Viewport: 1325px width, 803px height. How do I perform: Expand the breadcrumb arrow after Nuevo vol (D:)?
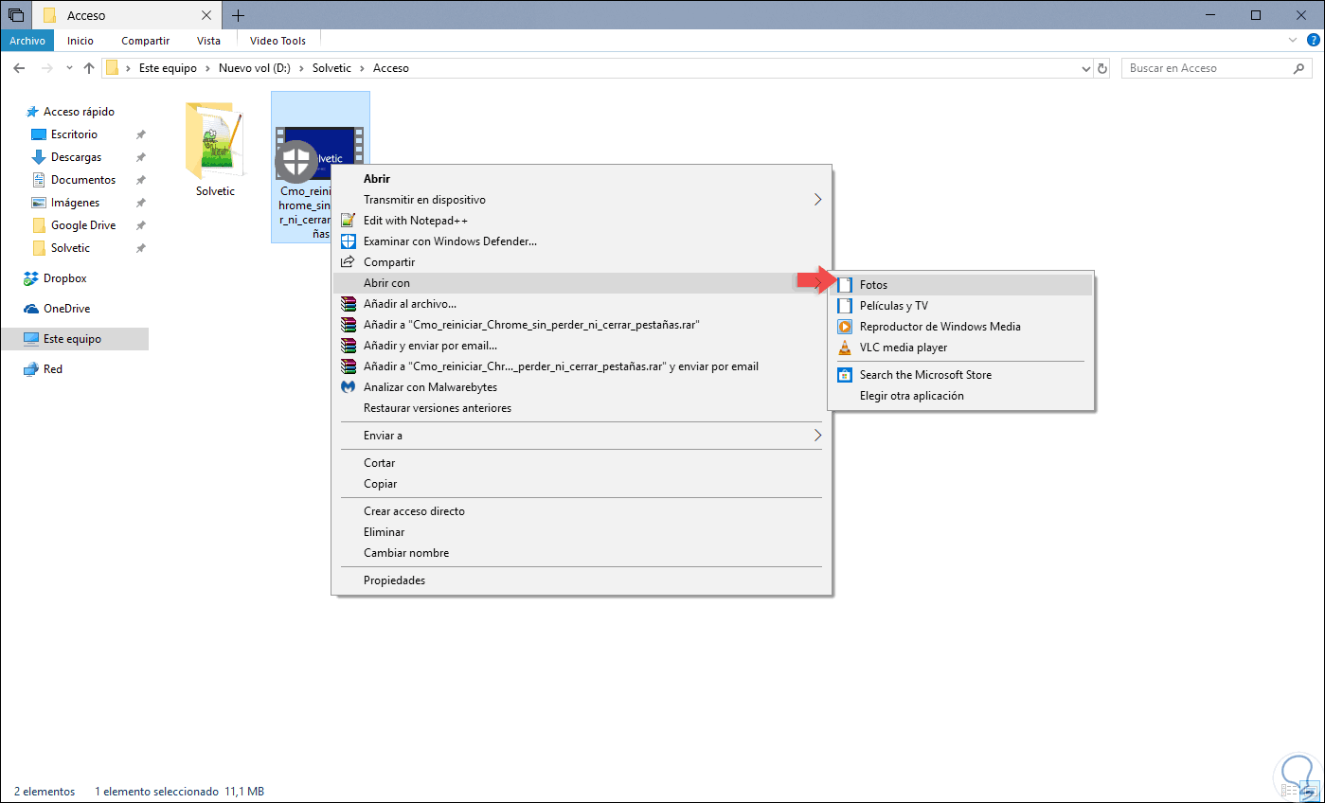[302, 68]
